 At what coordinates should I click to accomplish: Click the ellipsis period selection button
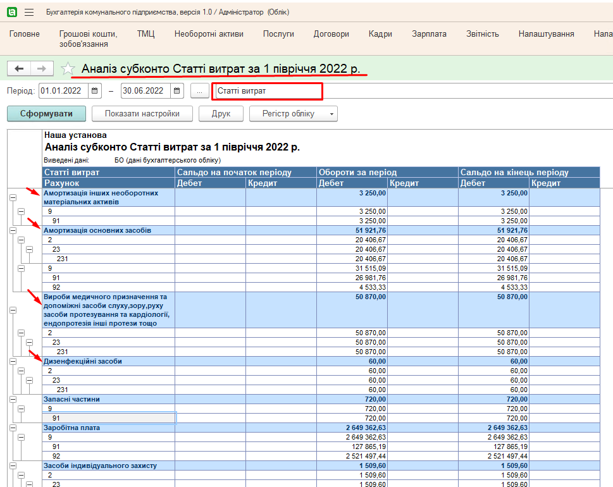click(199, 91)
